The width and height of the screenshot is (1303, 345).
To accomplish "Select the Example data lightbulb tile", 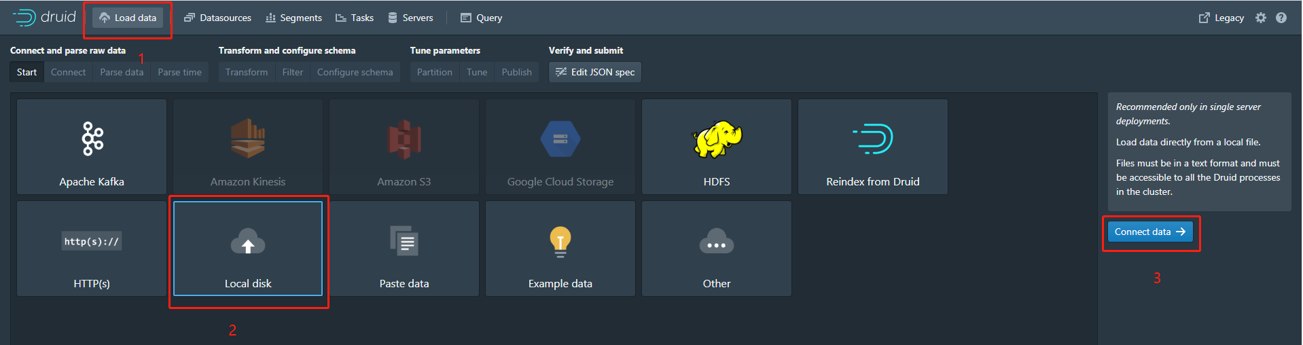I will pyautogui.click(x=560, y=249).
